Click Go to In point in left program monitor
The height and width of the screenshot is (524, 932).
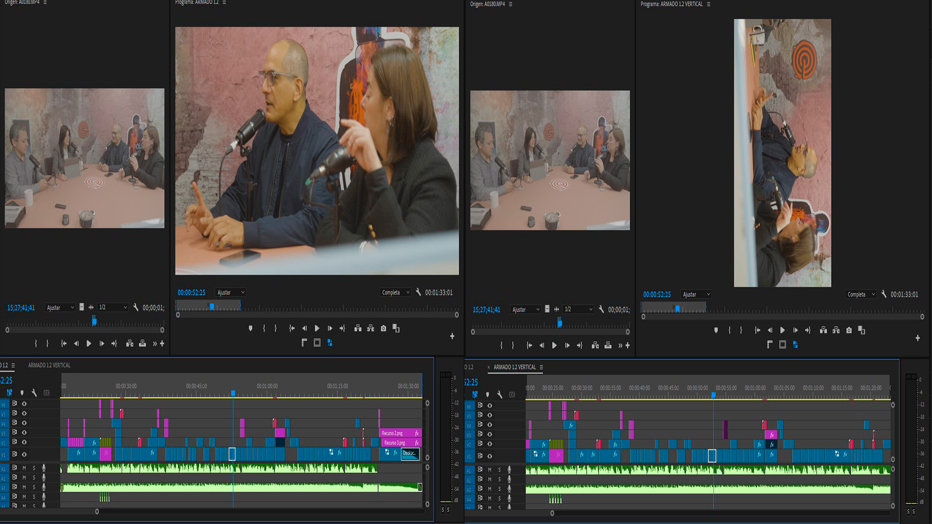point(292,328)
